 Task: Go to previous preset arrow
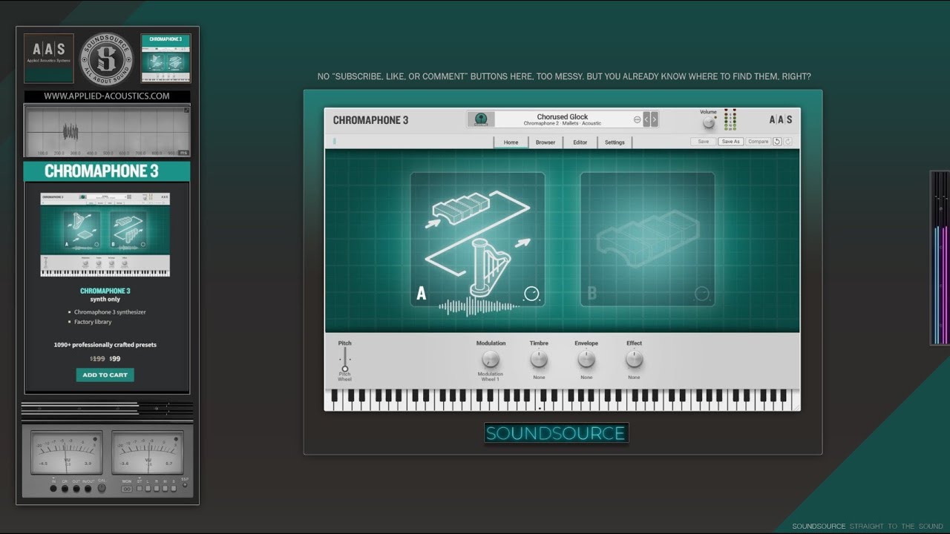point(646,119)
